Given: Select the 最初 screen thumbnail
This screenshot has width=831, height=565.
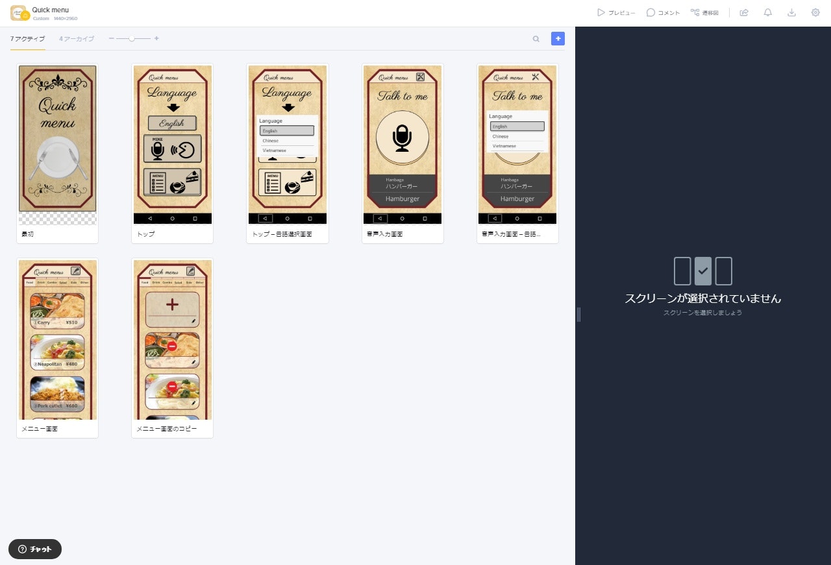Looking at the screenshot, I should tap(58, 145).
